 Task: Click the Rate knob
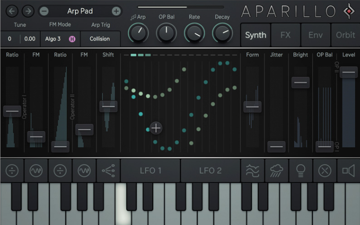point(194,33)
